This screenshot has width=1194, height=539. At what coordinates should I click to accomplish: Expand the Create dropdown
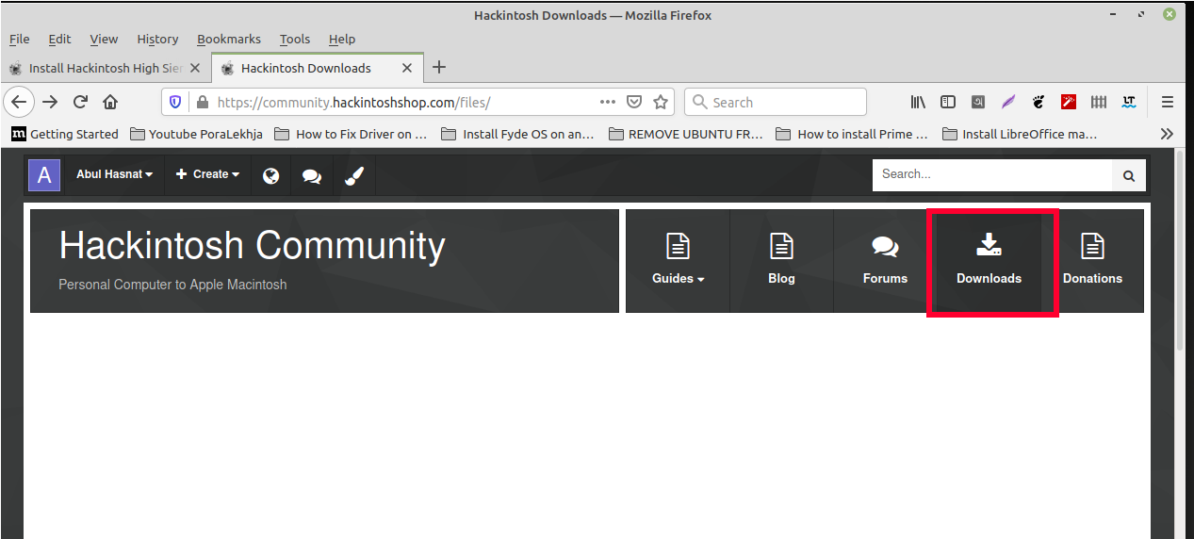click(207, 174)
